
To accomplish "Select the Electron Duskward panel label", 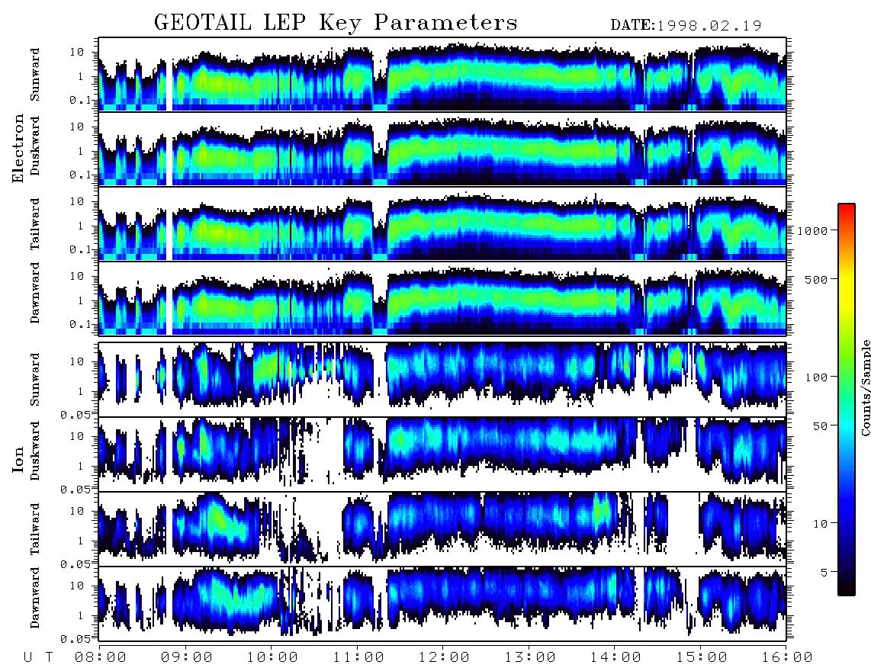I will (35, 146).
